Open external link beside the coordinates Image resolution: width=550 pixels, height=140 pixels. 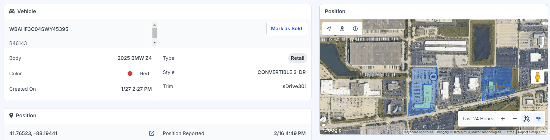point(152,133)
